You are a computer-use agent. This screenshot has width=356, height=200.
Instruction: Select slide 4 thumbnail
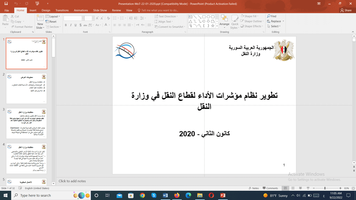(26, 158)
